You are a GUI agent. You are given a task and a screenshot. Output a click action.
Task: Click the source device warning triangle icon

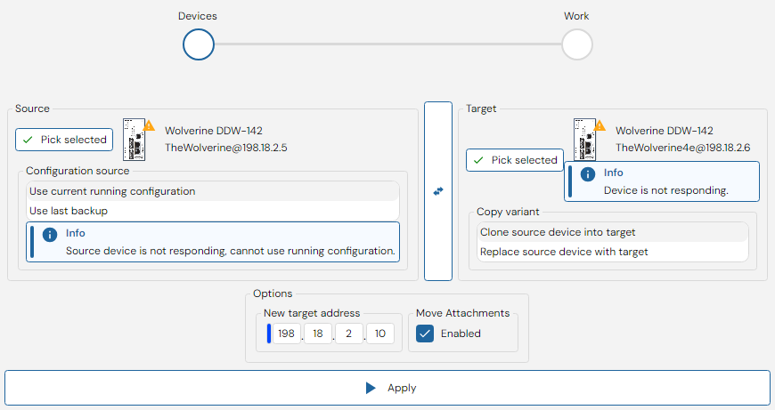[149, 125]
